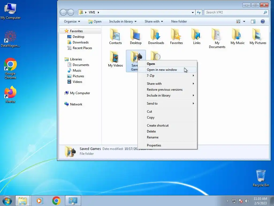Open the Include in library toolbar dropdown
This screenshot has height=206, width=274.
123,21
